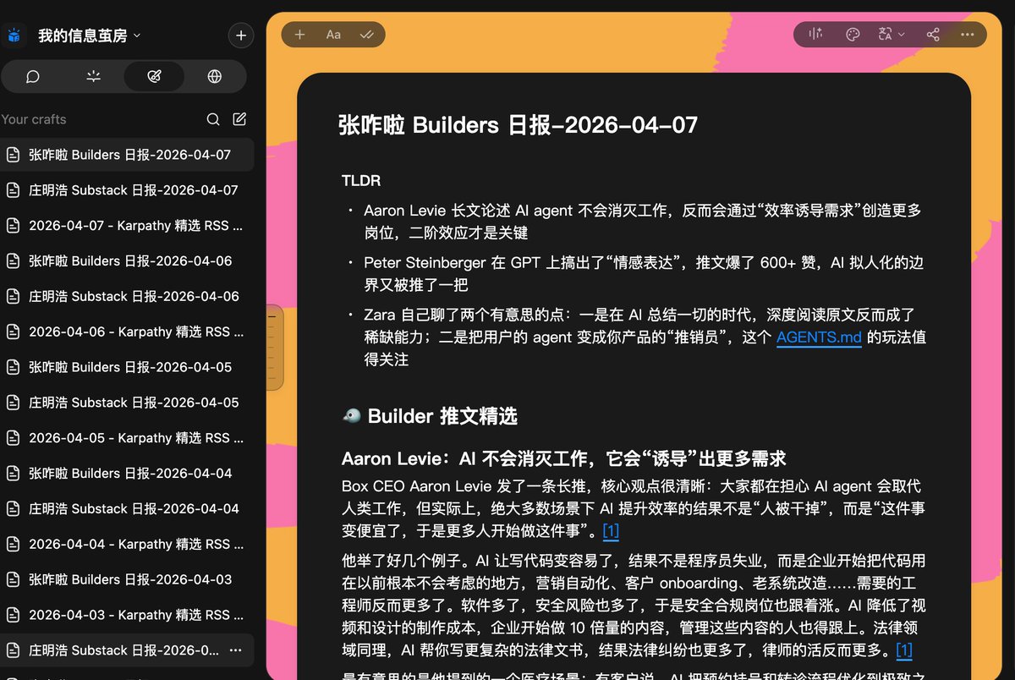This screenshot has height=680, width=1015.
Task: Select the crafts brush tab
Action: (x=154, y=77)
